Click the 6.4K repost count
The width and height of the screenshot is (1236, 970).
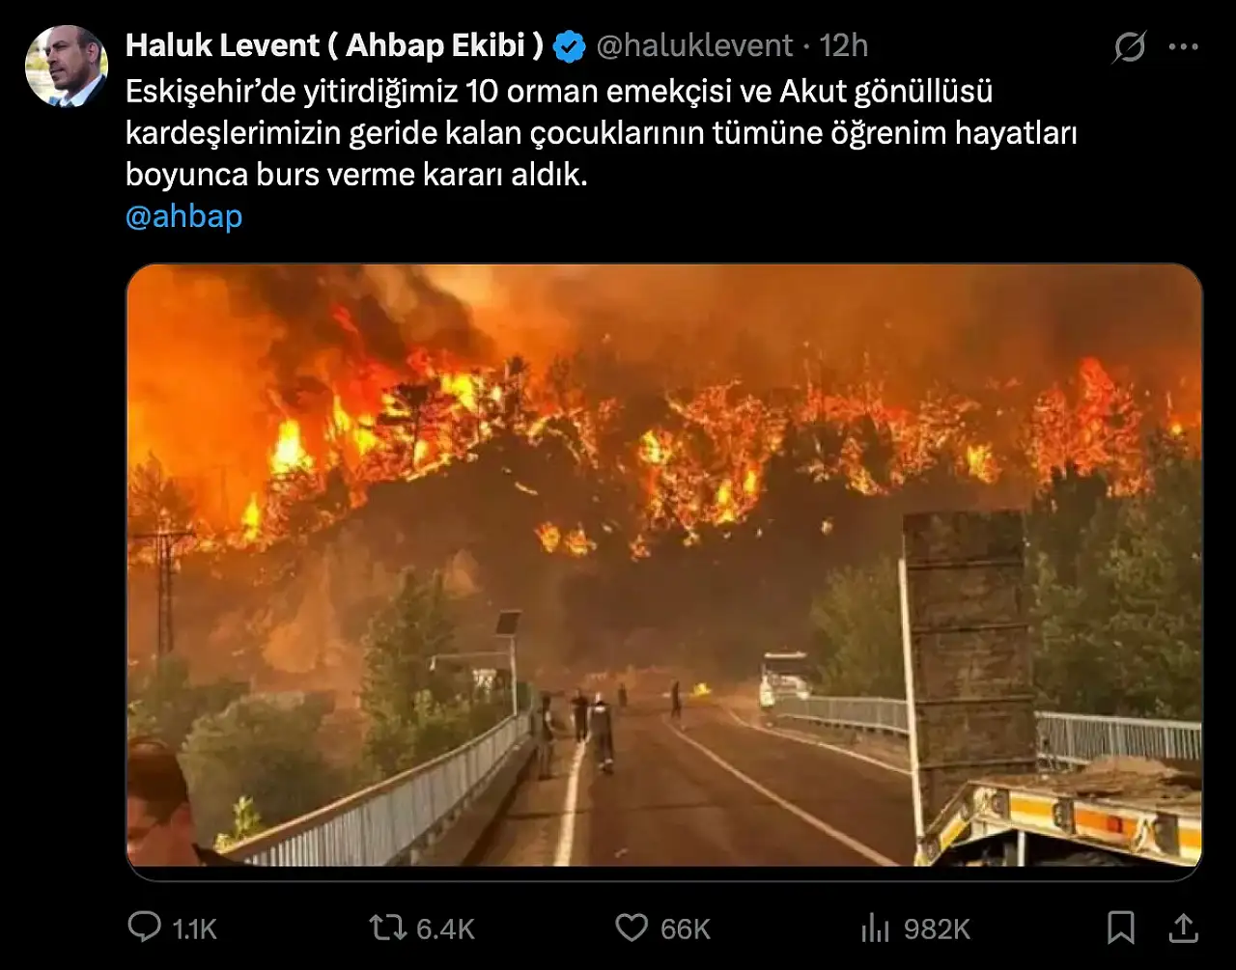tap(446, 928)
